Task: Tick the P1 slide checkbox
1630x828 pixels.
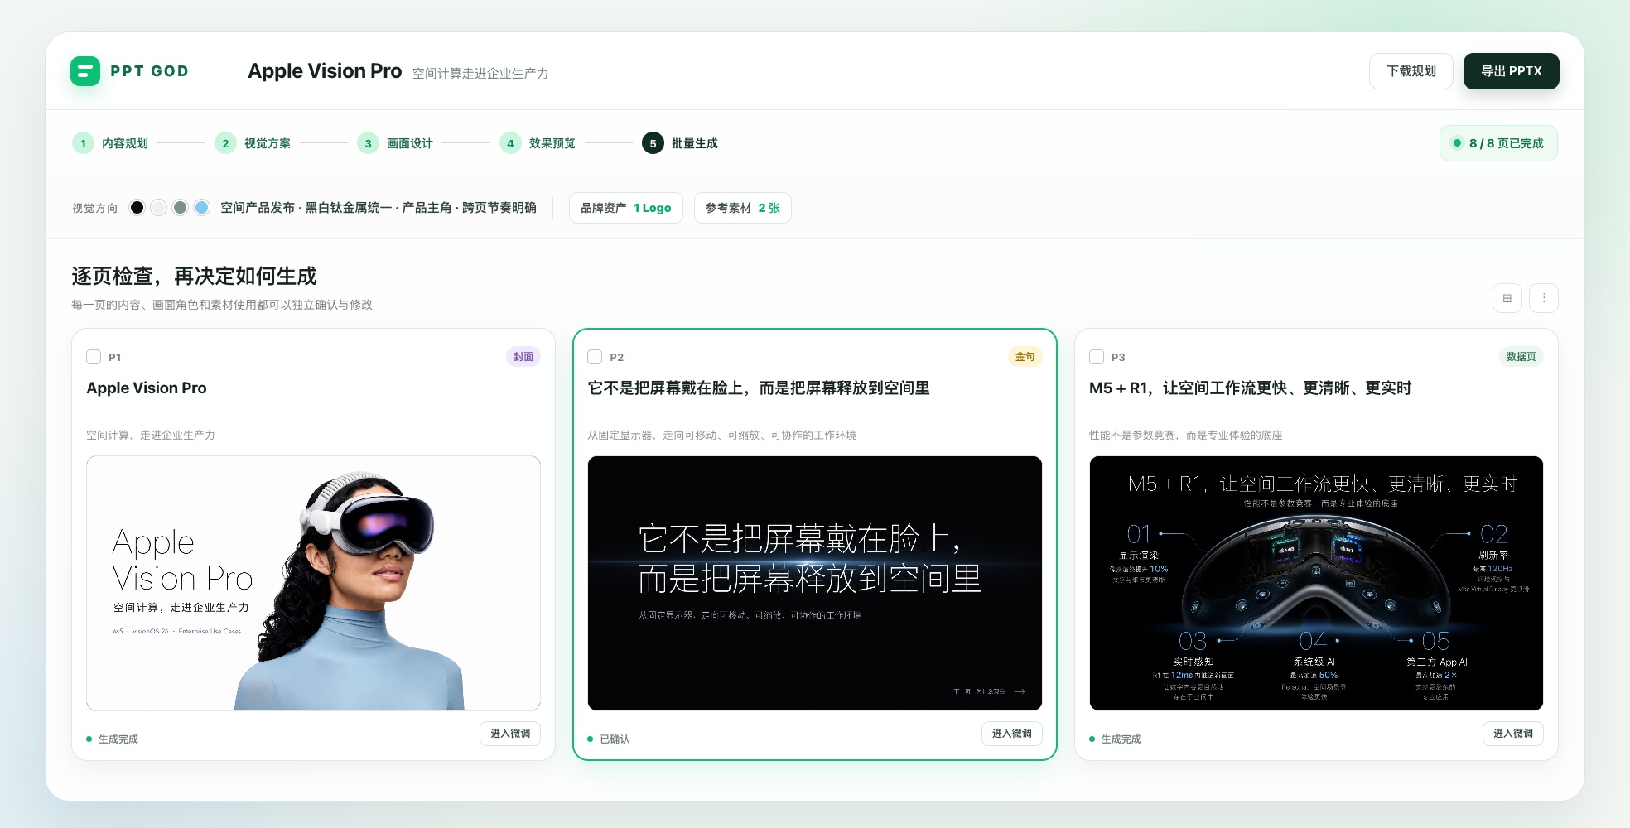Action: click(94, 357)
